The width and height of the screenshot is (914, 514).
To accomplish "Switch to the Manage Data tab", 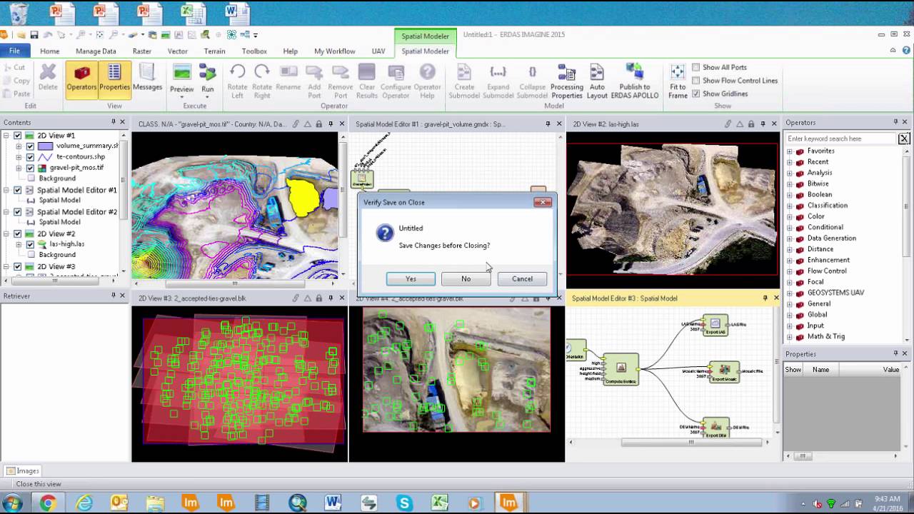I will click(96, 51).
